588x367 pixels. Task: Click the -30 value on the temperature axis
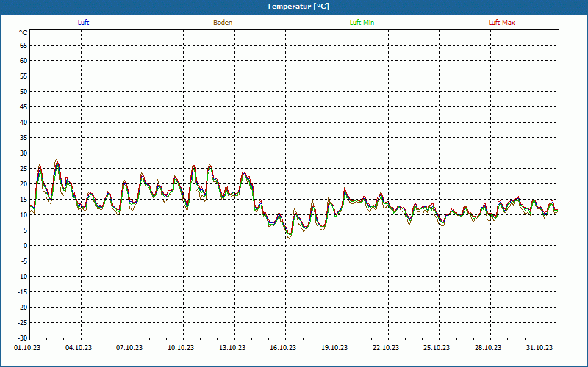(x=23, y=338)
